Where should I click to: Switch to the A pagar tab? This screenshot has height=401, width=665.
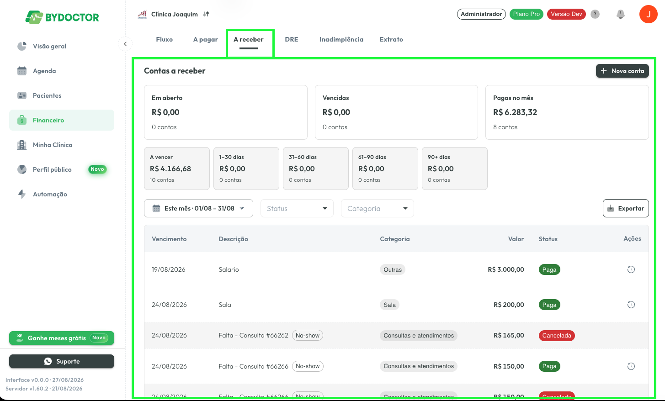205,39
